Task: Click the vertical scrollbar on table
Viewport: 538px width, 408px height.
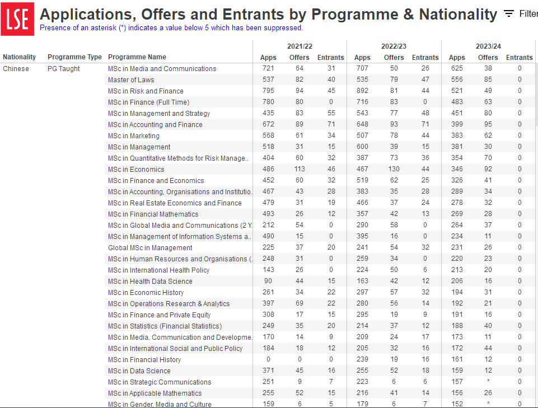Action: tap(536, 95)
